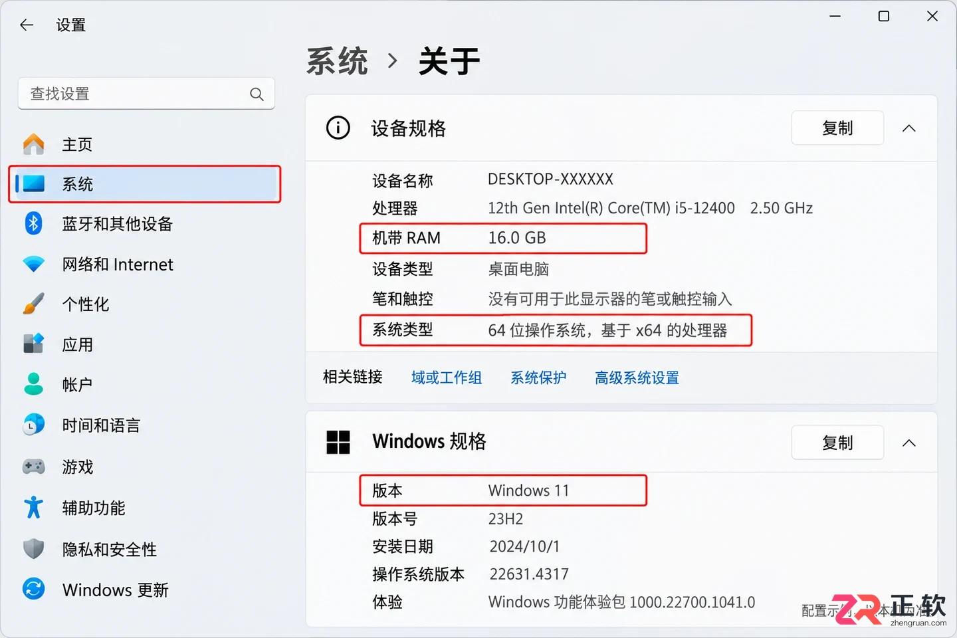Select 蓝牙和其他设备 in the sidebar

coord(145,224)
